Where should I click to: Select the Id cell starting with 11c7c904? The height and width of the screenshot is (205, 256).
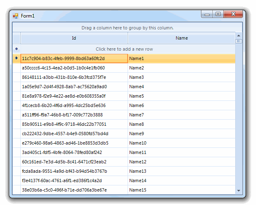click(74, 58)
